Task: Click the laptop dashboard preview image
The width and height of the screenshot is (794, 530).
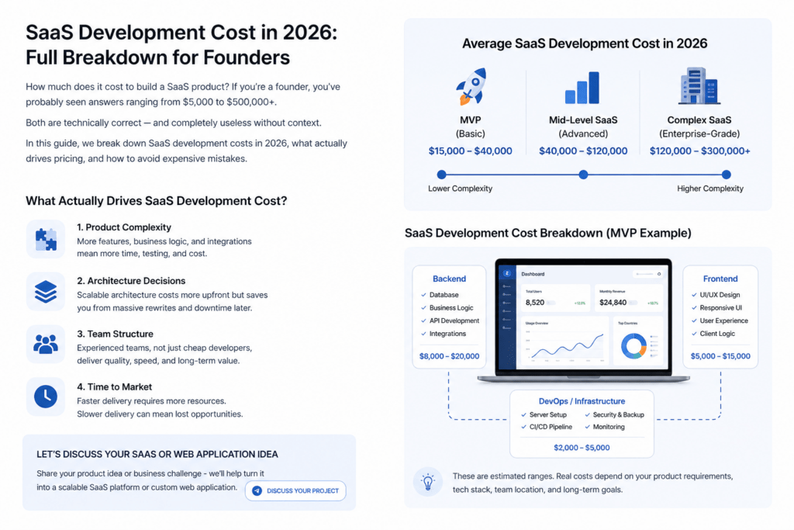Action: tap(583, 320)
